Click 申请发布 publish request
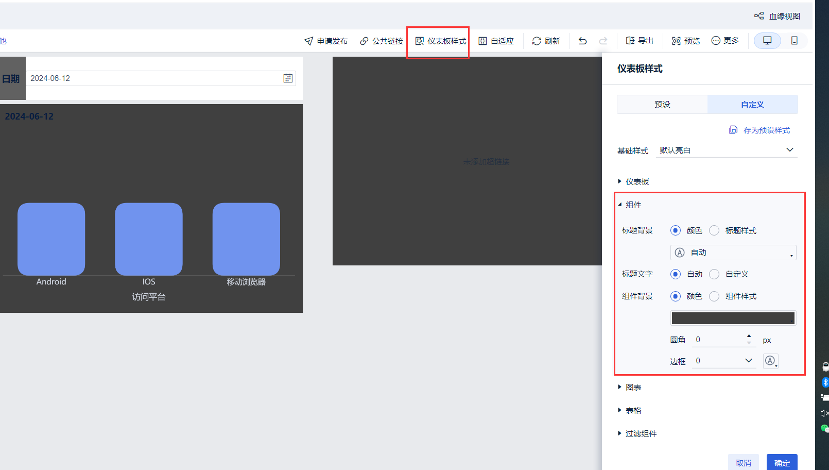 click(x=326, y=41)
